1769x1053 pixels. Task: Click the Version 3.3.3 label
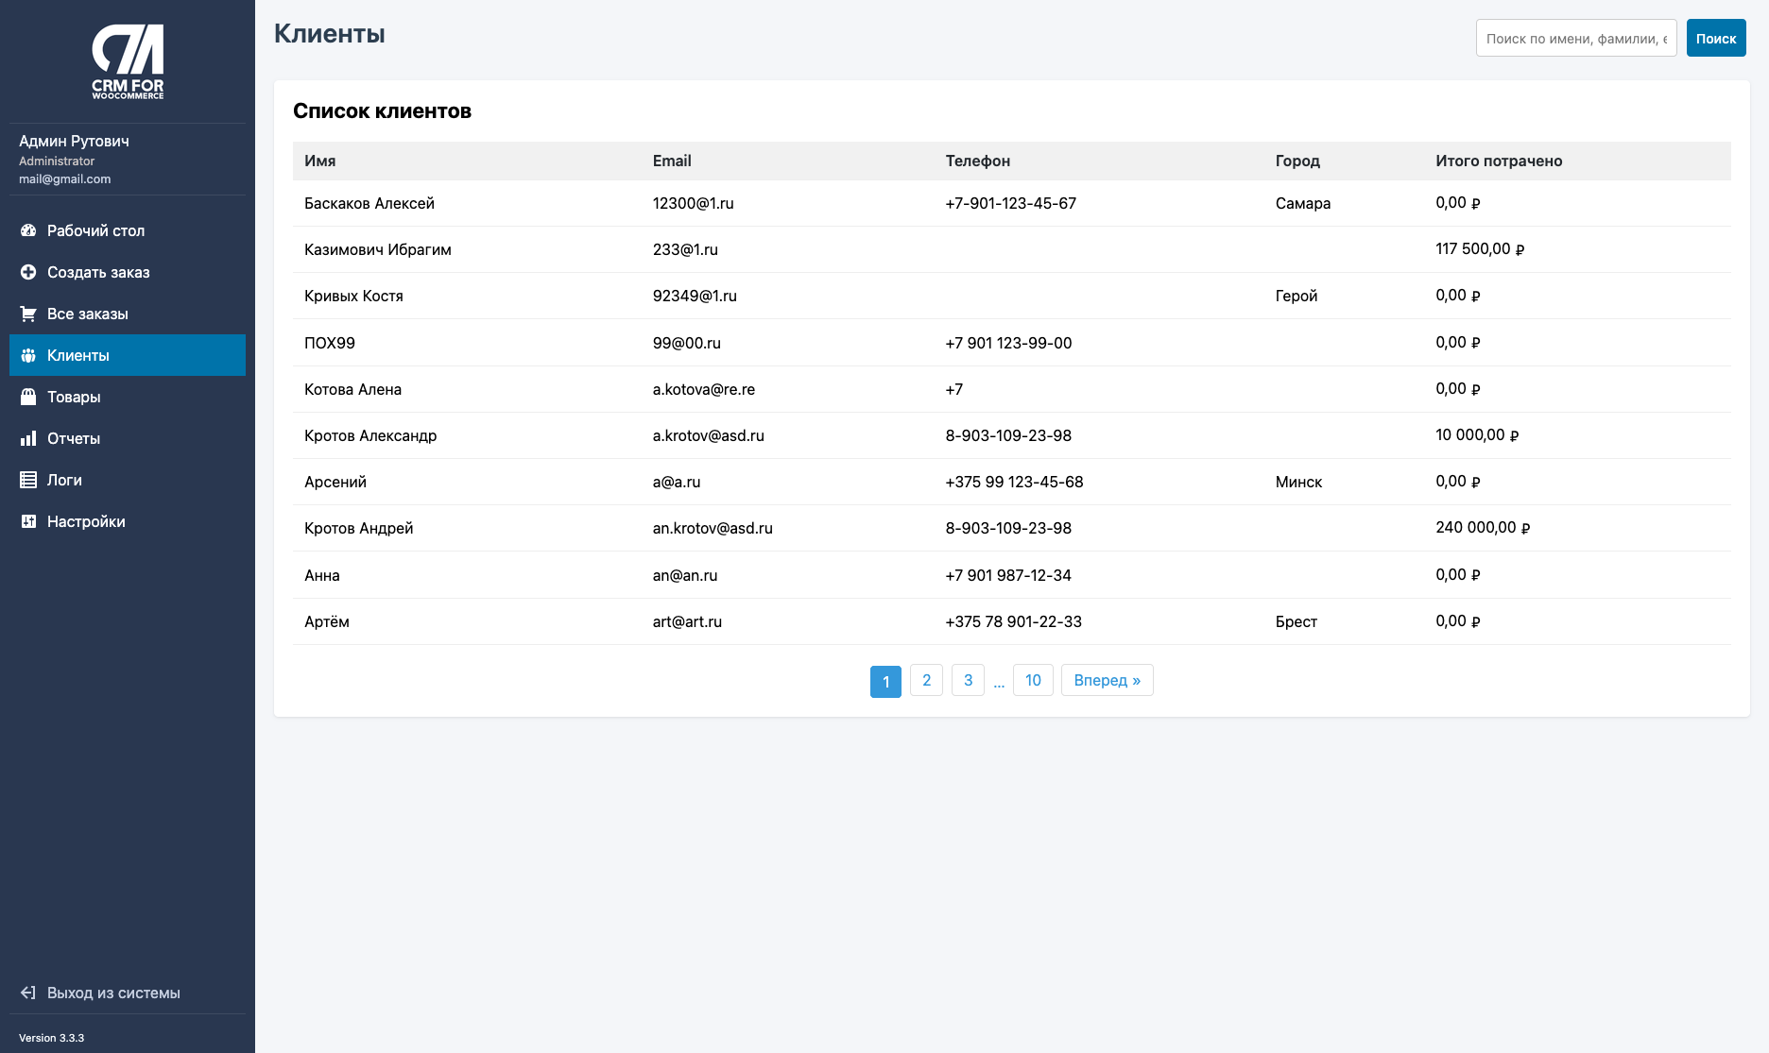[51, 1038]
